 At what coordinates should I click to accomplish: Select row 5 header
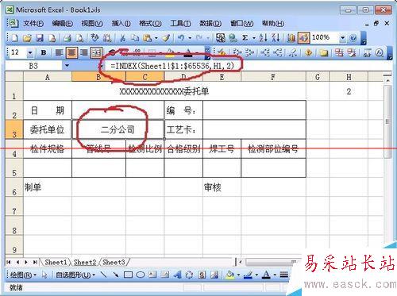pos(14,168)
